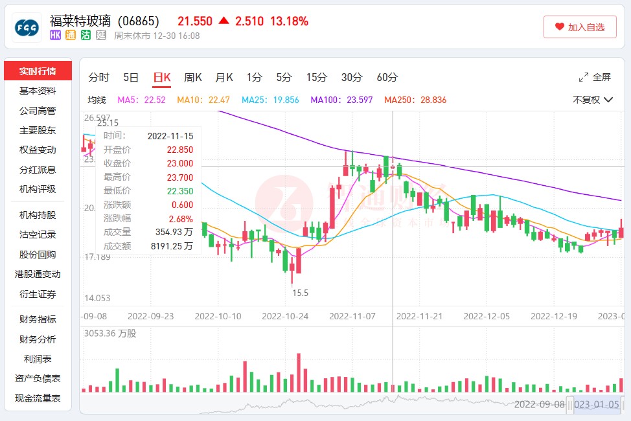
Task: Open 基本资料 in the sidebar
Action: pyautogui.click(x=37, y=91)
